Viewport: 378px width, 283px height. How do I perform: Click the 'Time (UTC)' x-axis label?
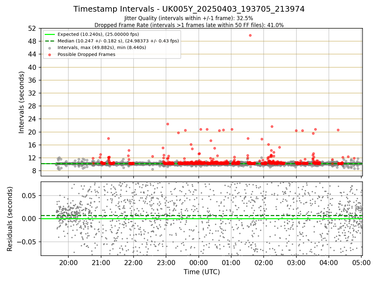pyautogui.click(x=202, y=272)
